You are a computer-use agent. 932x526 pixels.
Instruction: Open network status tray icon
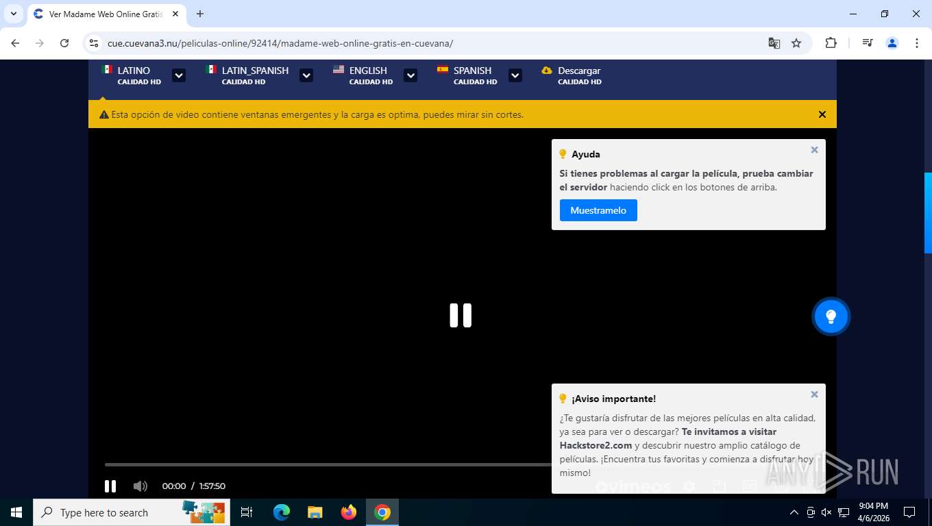(844, 512)
